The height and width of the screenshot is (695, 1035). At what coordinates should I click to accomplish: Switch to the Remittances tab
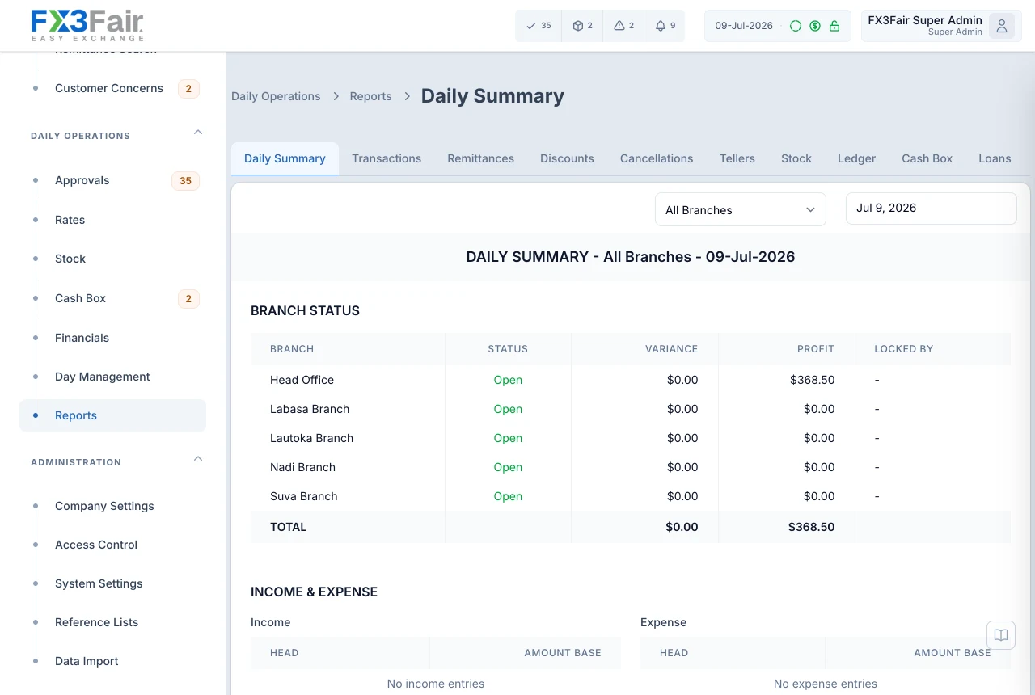coord(481,158)
